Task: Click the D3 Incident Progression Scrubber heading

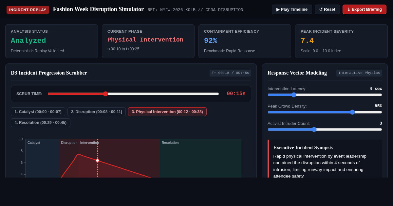Action: 49,73
